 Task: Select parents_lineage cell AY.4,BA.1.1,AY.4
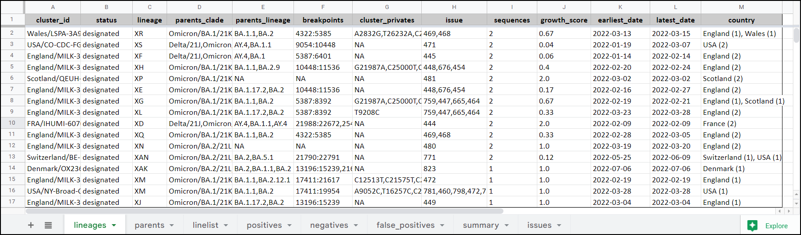pyautogui.click(x=263, y=123)
